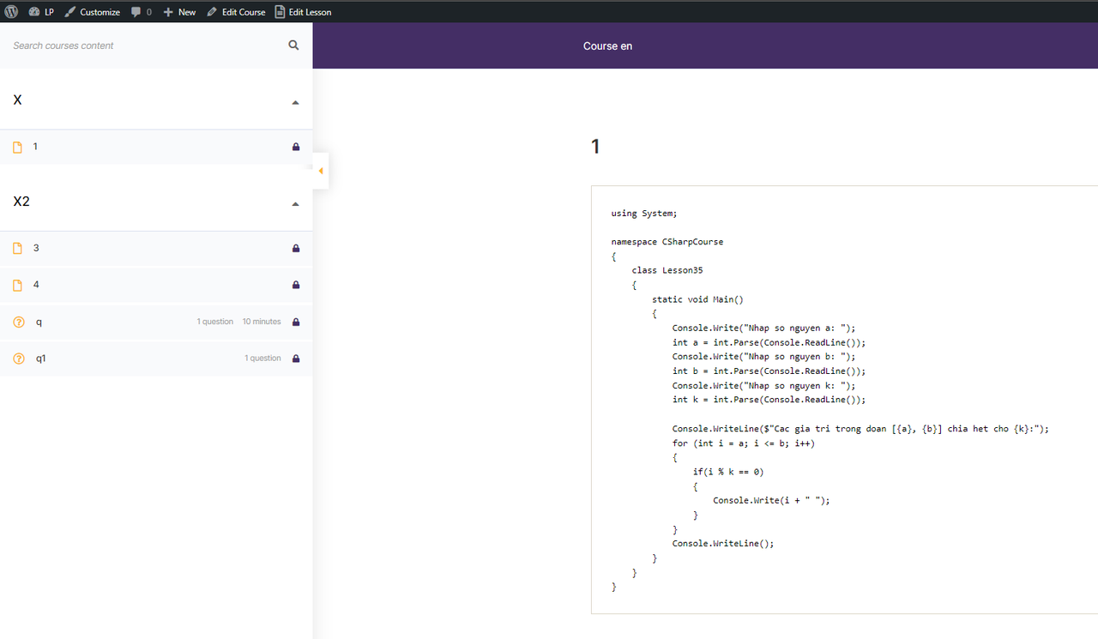Click the 'if(i % k == 0)' code line
Viewport: 1098px width, 639px height.
(728, 472)
